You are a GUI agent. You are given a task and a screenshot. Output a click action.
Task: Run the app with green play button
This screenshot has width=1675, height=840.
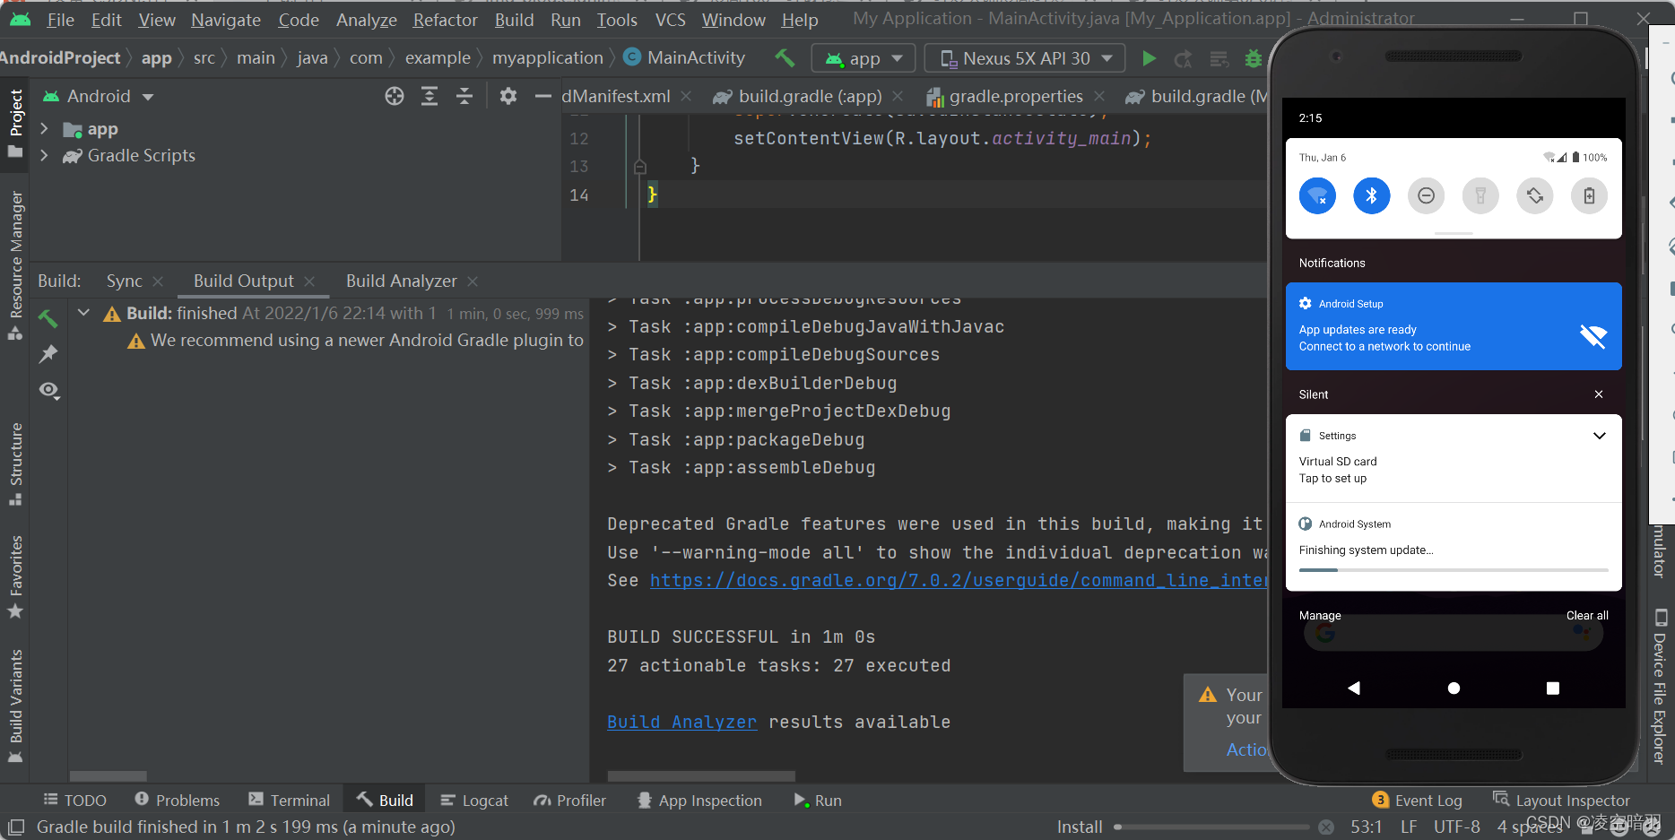click(x=1149, y=58)
